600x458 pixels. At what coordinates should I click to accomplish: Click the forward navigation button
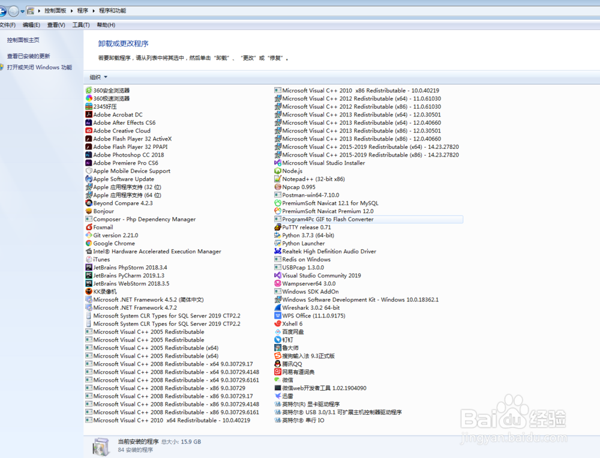click(x=14, y=11)
